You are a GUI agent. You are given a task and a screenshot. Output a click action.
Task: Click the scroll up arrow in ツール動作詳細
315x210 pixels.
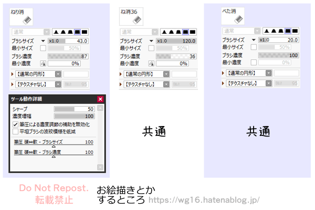100,108
